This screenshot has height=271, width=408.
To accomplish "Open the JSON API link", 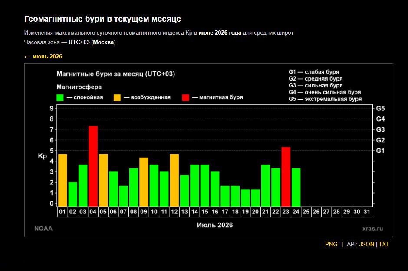I will (366, 244).
